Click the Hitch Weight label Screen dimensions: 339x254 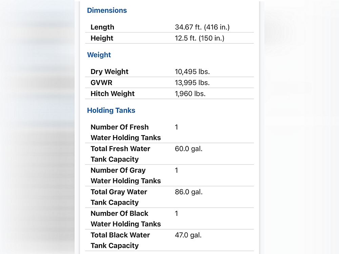113,93
